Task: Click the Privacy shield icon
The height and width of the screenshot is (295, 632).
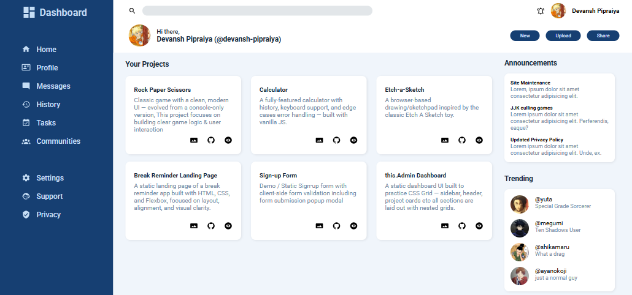Action: pyautogui.click(x=26, y=215)
